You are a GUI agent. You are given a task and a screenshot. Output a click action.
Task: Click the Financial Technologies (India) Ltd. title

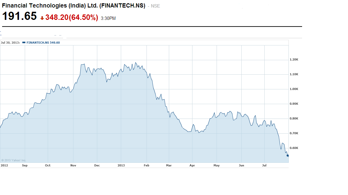[73, 6]
